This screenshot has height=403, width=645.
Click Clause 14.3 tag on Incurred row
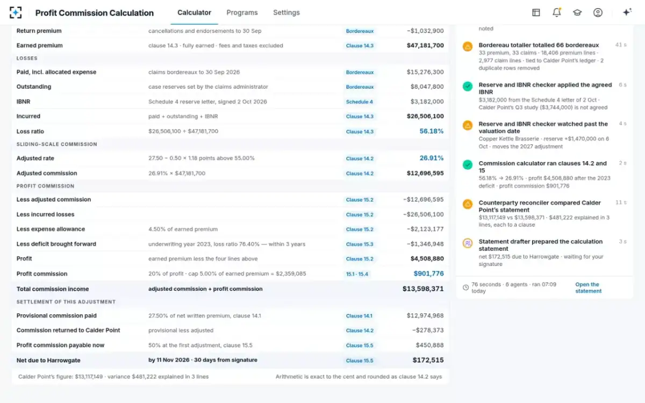[360, 116]
